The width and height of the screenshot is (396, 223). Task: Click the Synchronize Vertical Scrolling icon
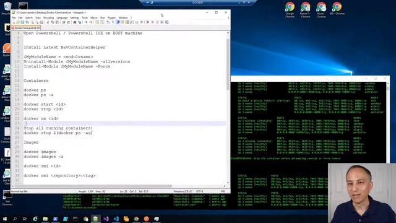(97, 22)
